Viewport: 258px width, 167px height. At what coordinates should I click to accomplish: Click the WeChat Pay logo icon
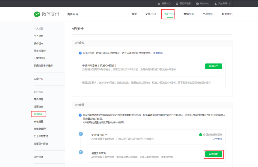click(x=37, y=14)
